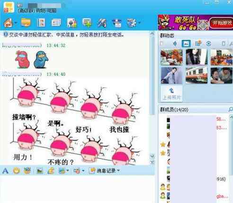Open the train photo thumbnail
233x203 pixels.
(x=197, y=75)
